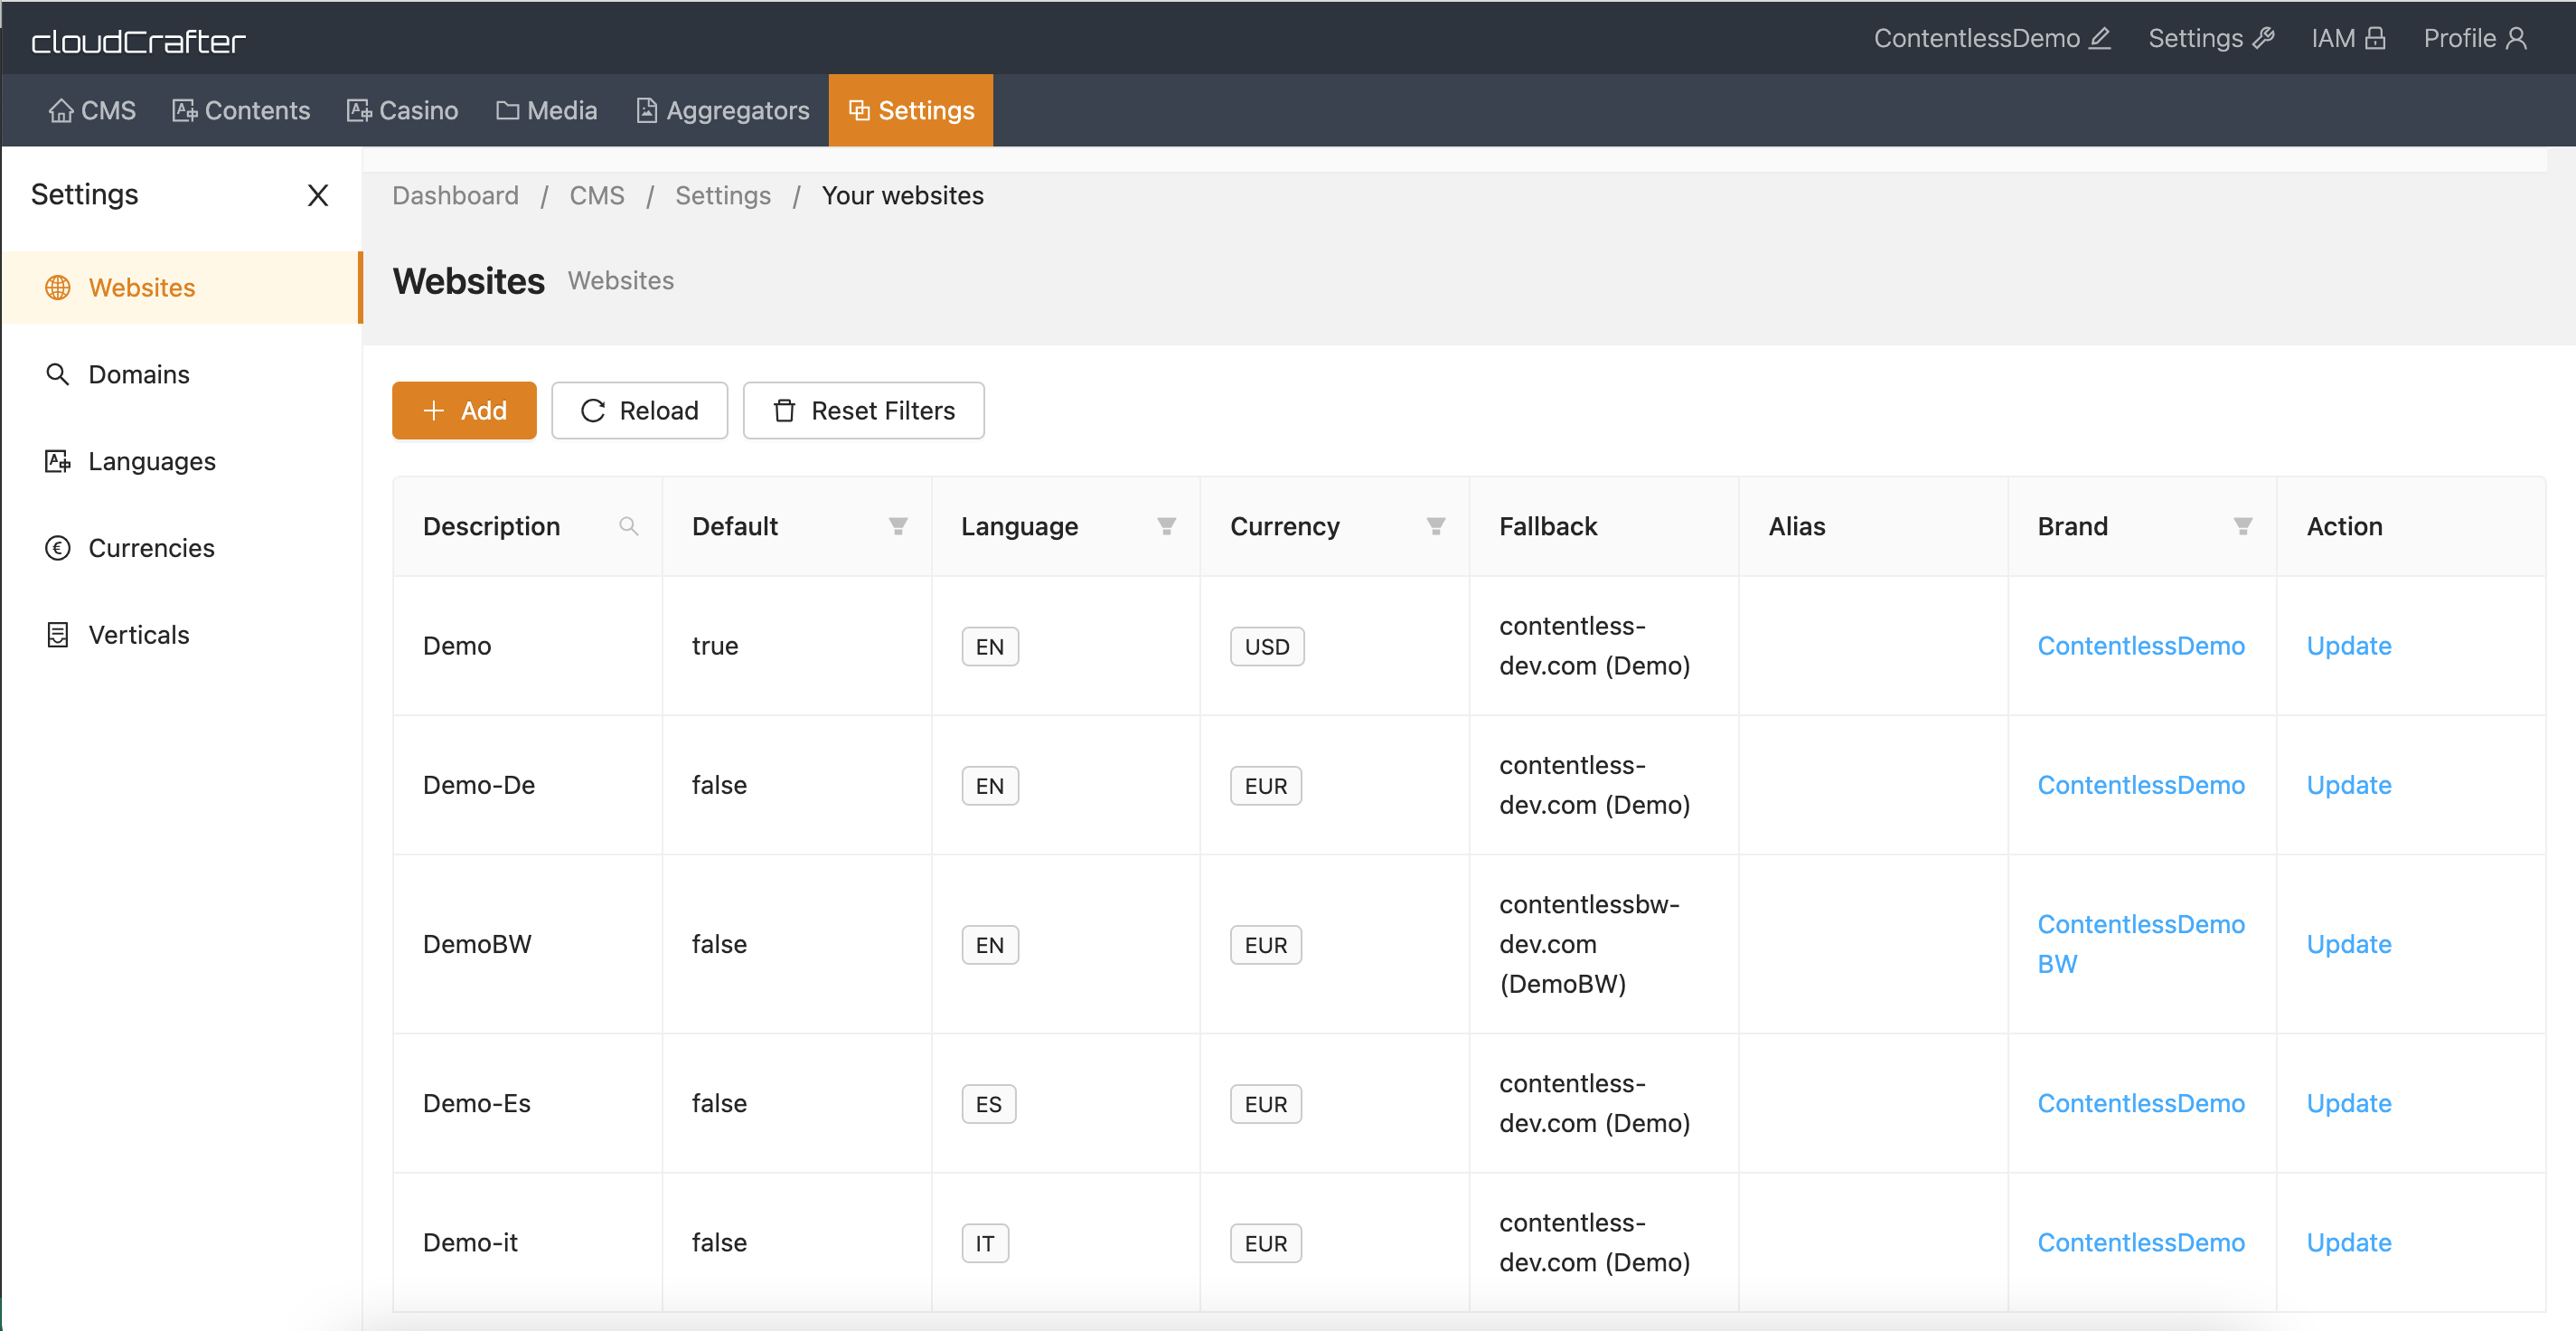The height and width of the screenshot is (1331, 2576).
Task: Open ContentlessDemo brand link in Demo-it row
Action: tap(2141, 1241)
